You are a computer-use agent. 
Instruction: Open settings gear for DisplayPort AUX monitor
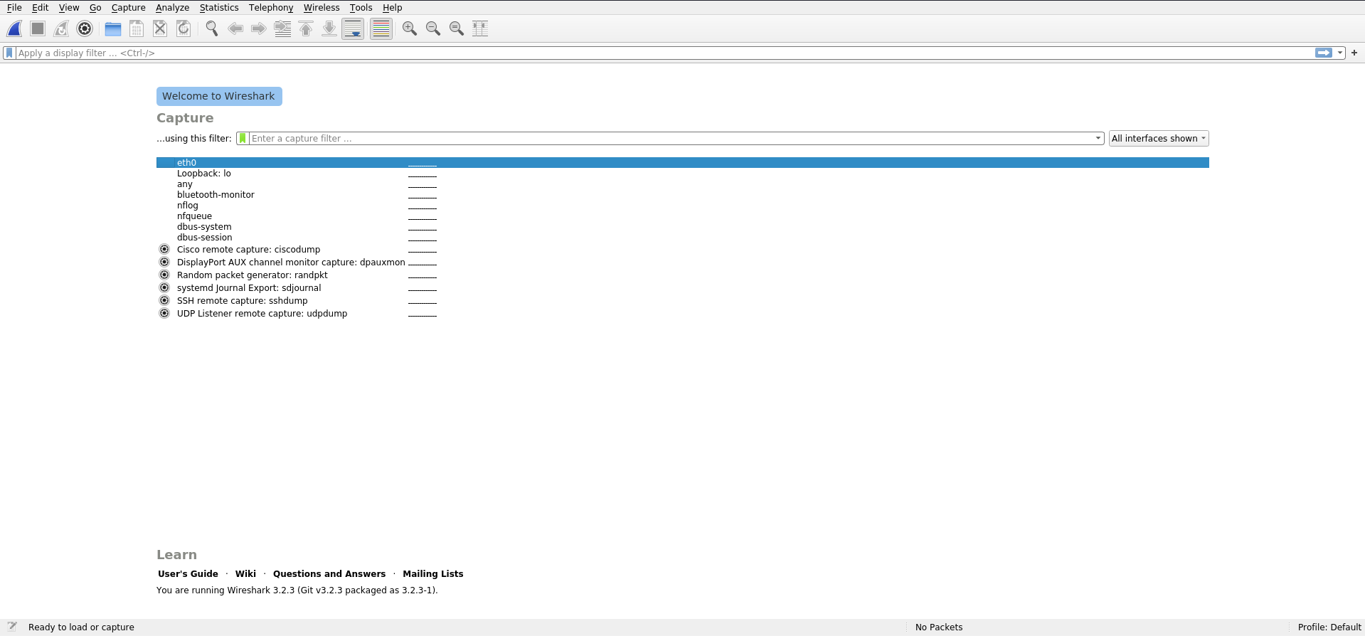click(x=164, y=263)
